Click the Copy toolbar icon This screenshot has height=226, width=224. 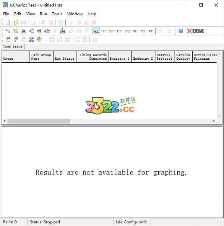[78, 22]
